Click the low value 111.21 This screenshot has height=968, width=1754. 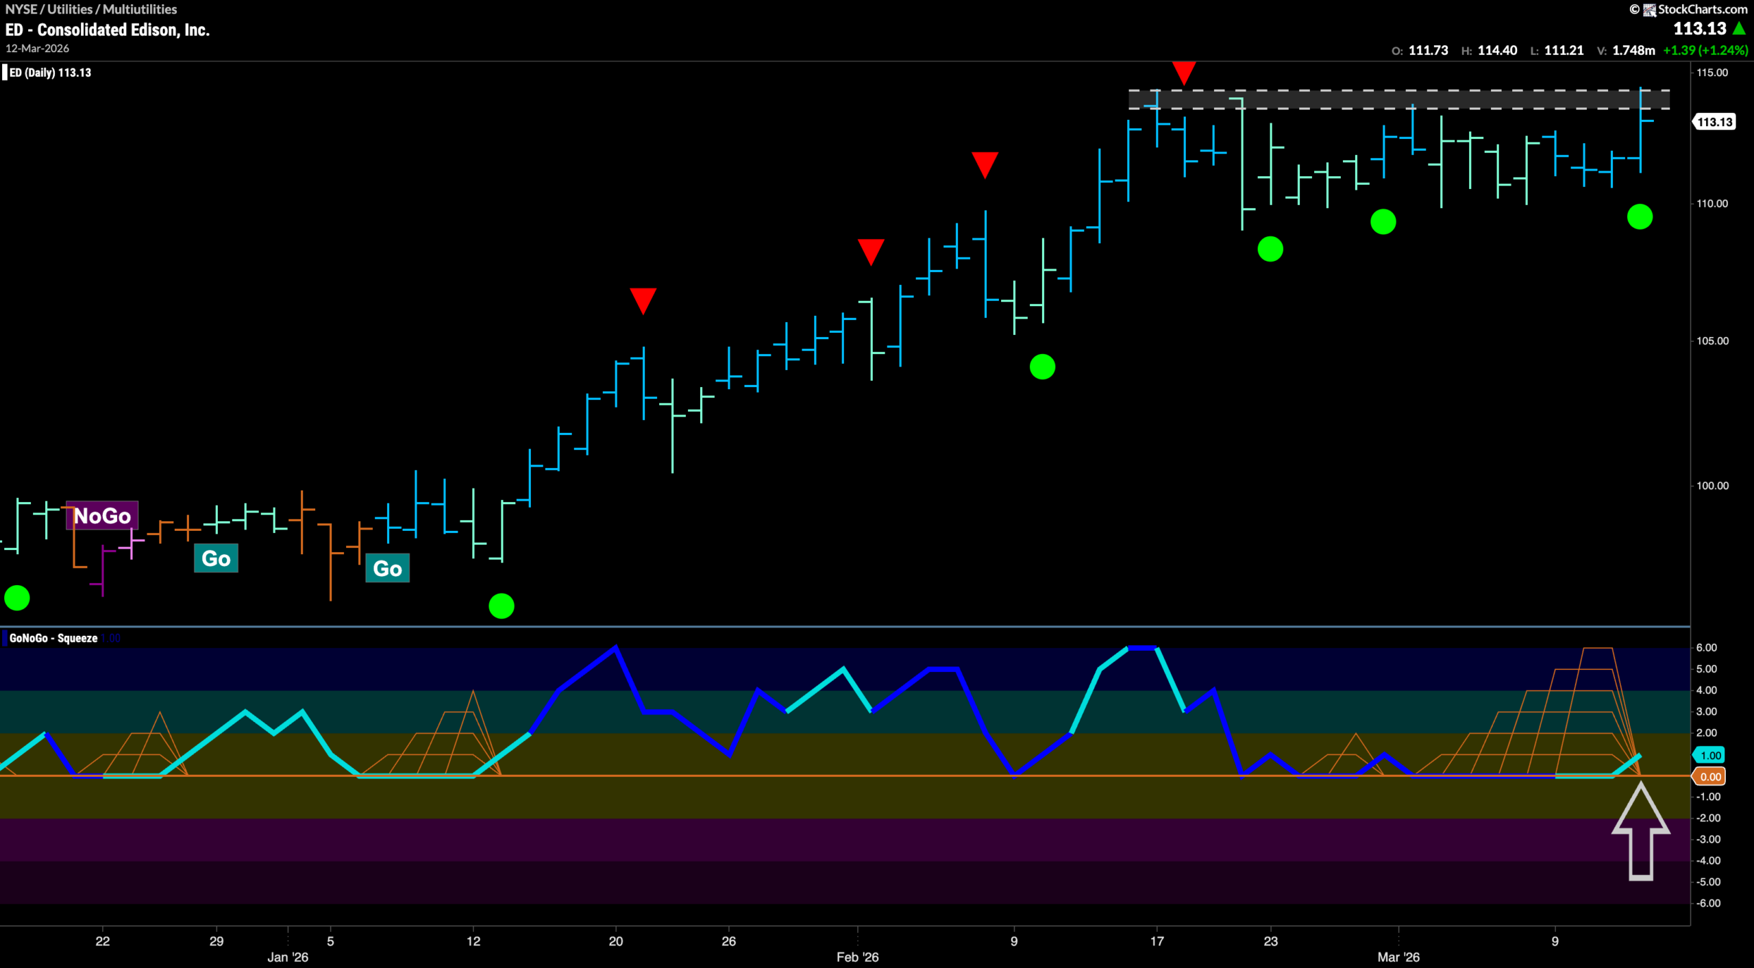tap(1564, 51)
